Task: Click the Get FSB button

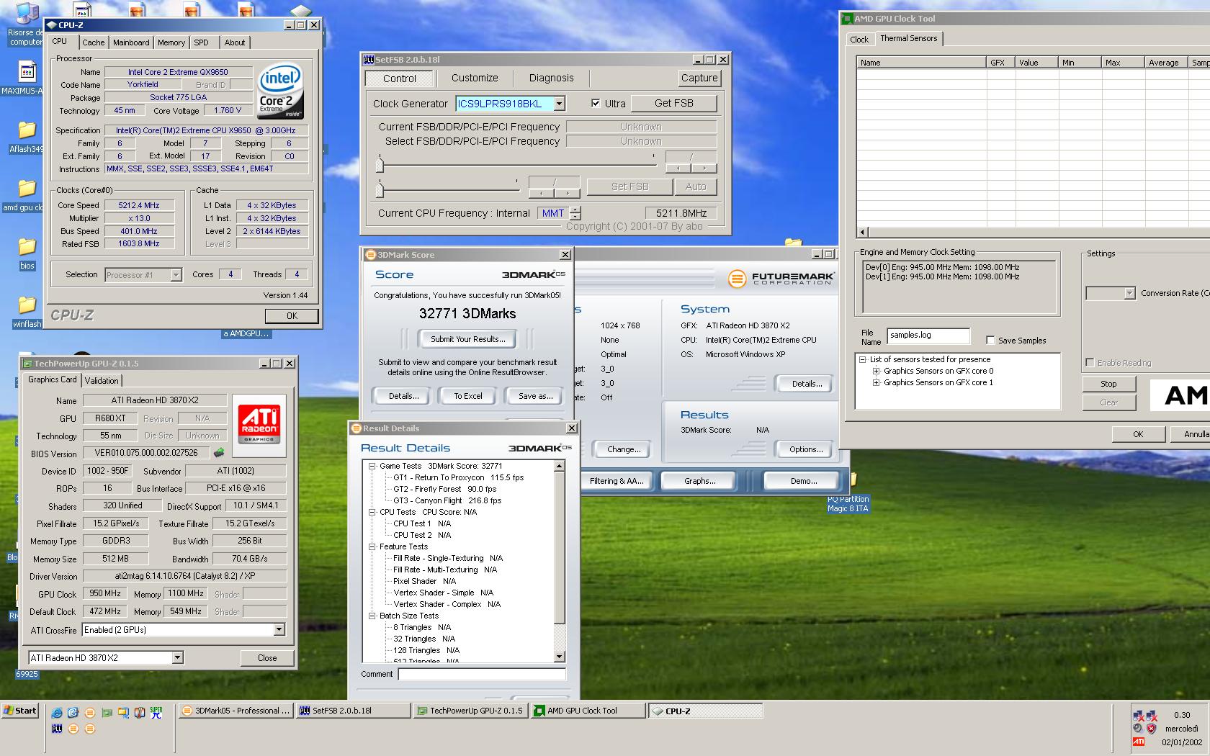Action: click(x=674, y=103)
